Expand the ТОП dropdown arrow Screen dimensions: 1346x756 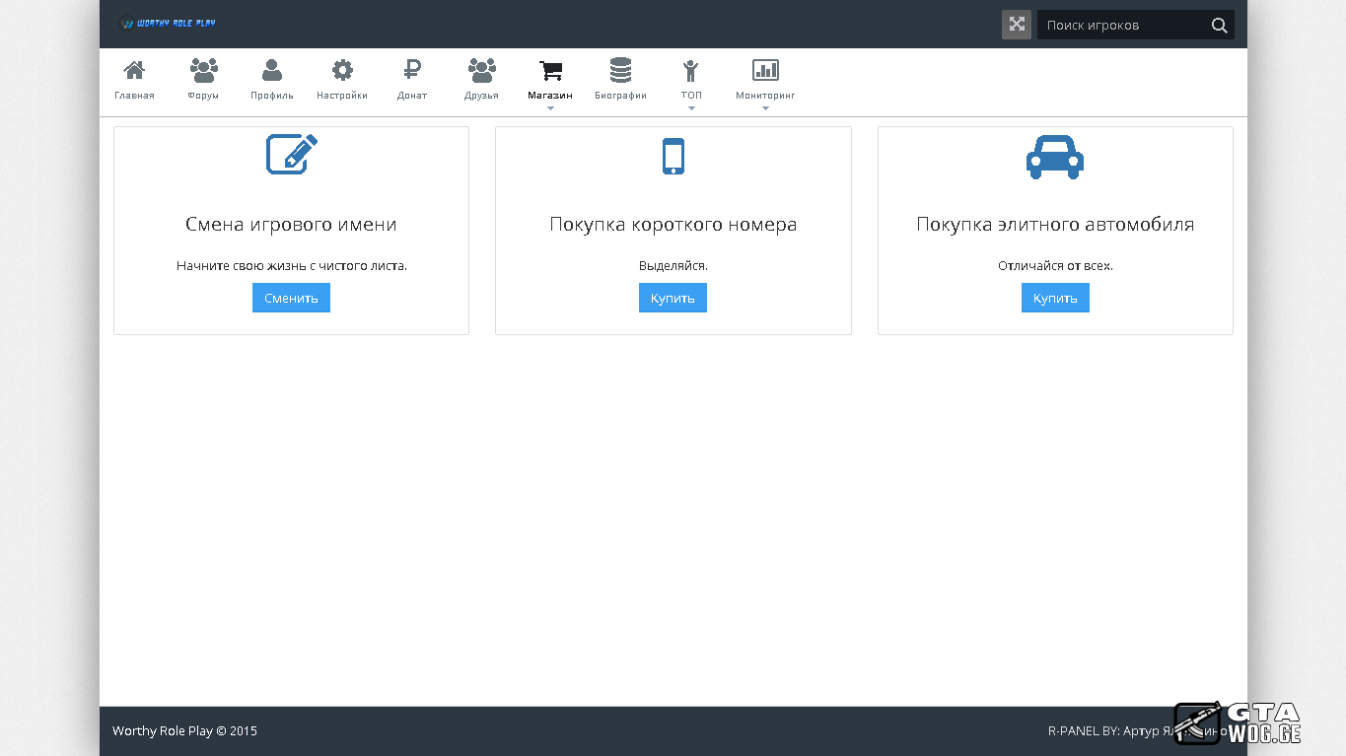pyautogui.click(x=691, y=108)
